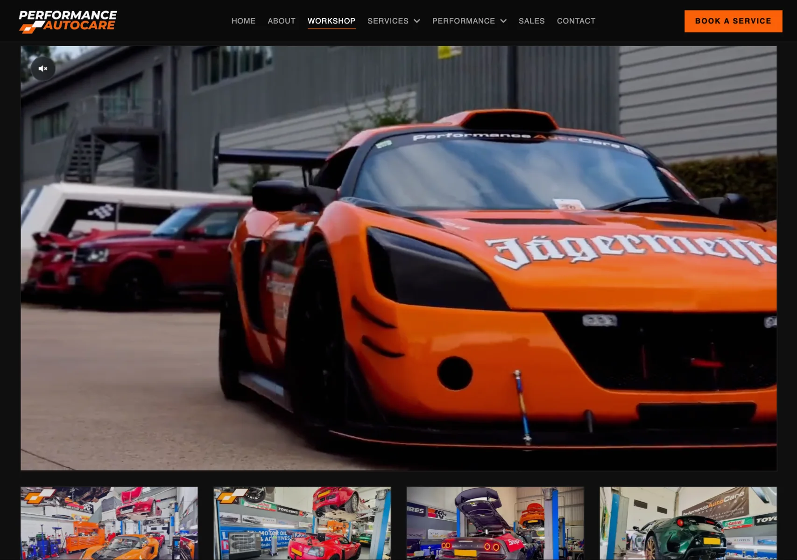Open thumbnail of car with raised engine cover
The height and width of the screenshot is (560, 797).
(495, 523)
